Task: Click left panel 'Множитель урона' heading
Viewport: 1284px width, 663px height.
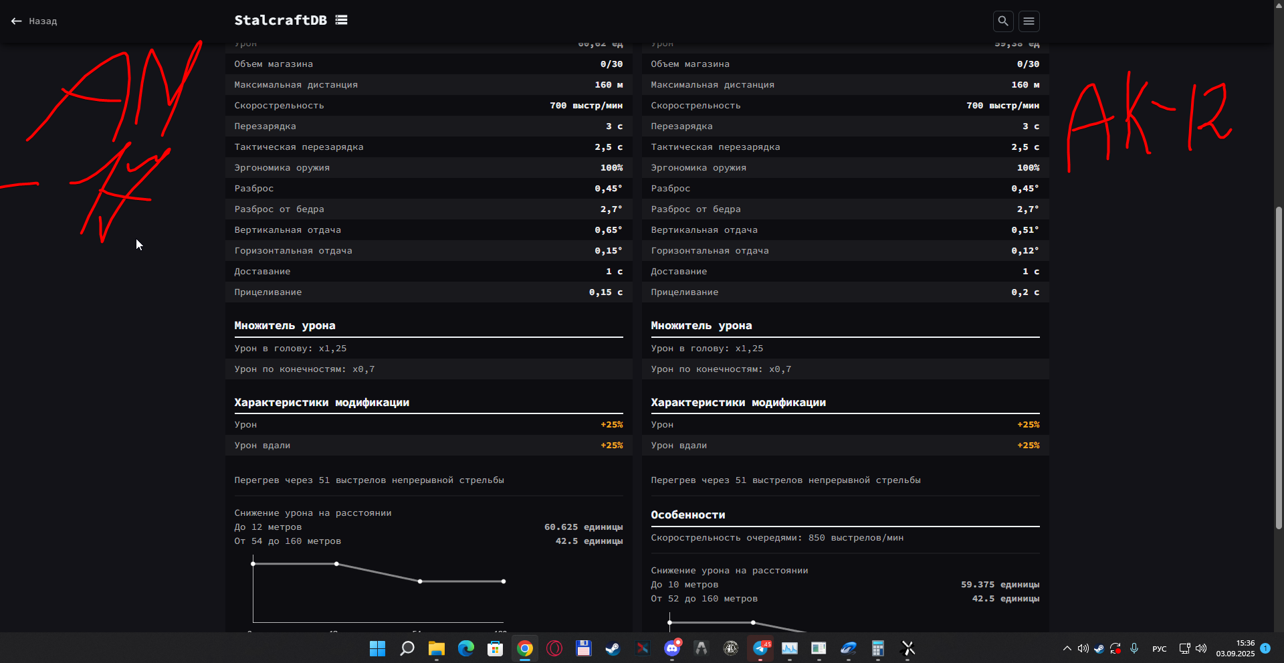Action: (285, 326)
